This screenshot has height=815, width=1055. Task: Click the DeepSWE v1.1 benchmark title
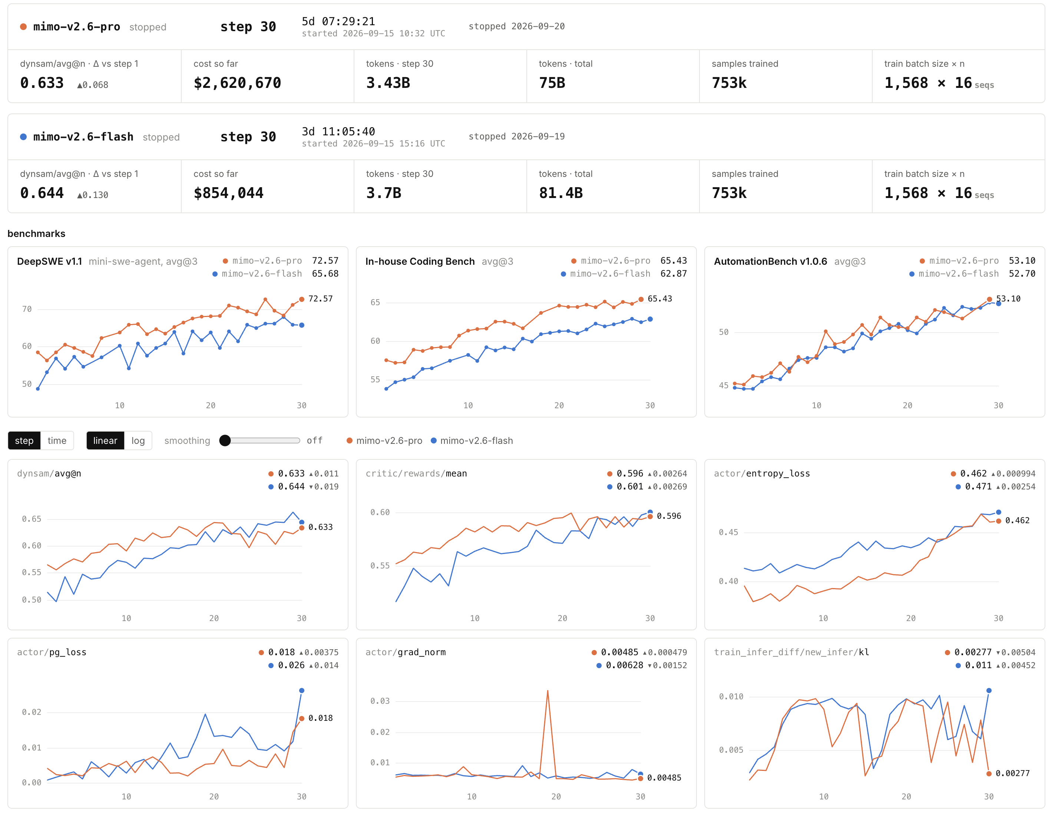pyautogui.click(x=49, y=261)
